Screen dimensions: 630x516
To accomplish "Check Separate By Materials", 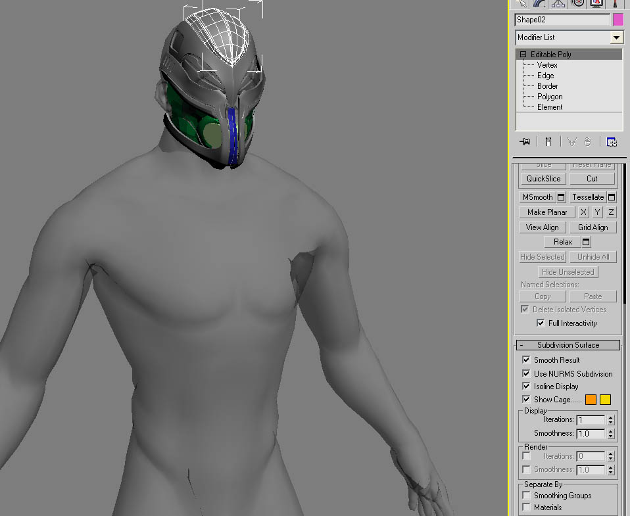I will pos(526,507).
